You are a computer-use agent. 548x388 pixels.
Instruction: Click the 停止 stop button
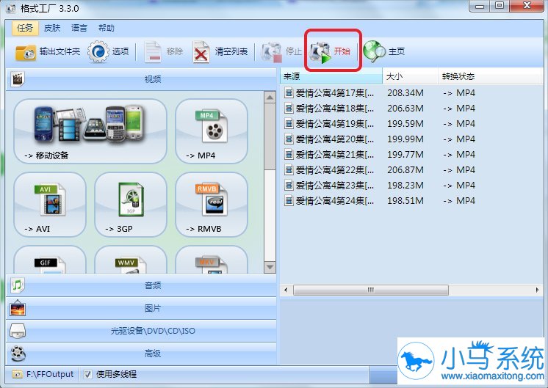pyautogui.click(x=281, y=51)
